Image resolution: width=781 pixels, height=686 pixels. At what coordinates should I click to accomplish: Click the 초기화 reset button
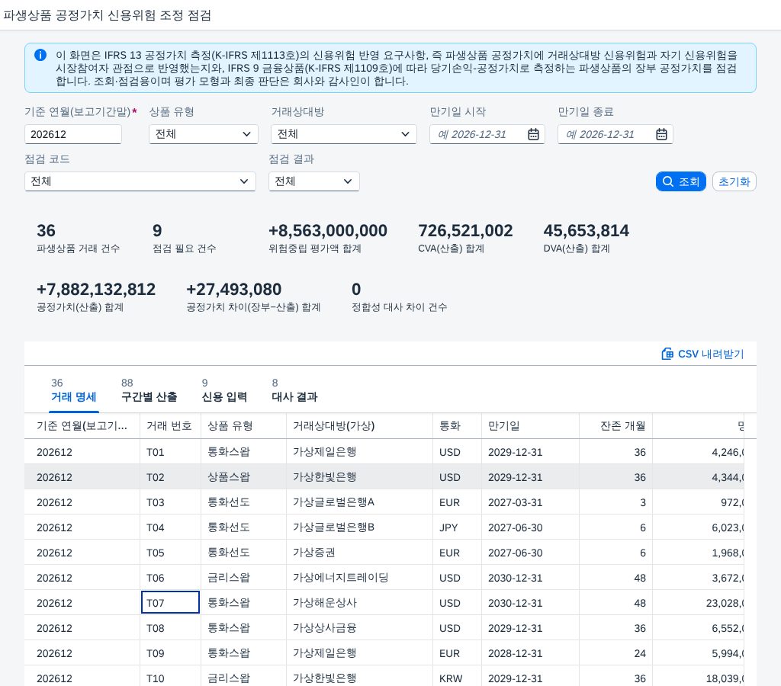click(734, 181)
